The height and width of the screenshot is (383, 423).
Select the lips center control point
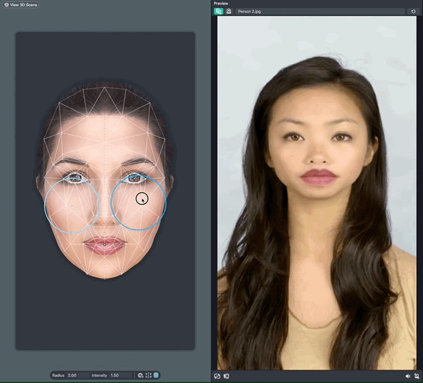click(104, 244)
